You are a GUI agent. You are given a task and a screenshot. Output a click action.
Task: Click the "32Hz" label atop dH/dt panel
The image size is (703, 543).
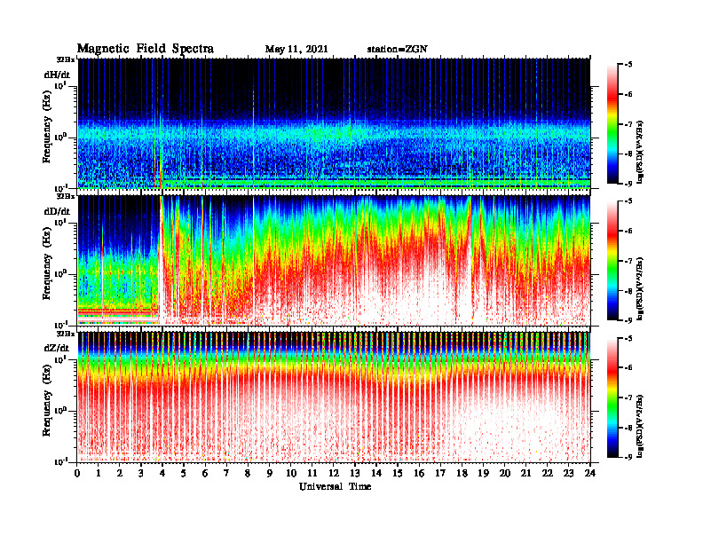(x=65, y=59)
